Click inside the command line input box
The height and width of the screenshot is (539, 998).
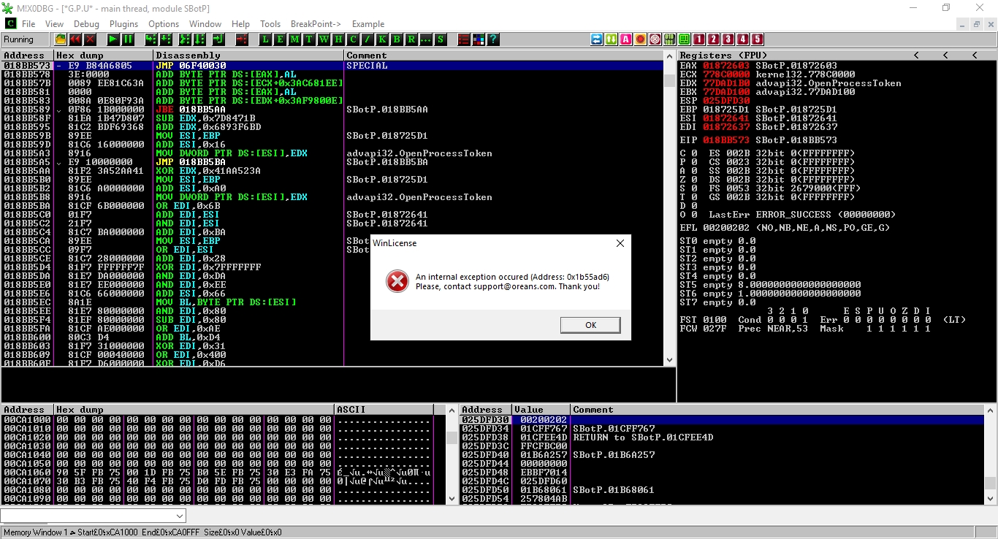(x=88, y=516)
